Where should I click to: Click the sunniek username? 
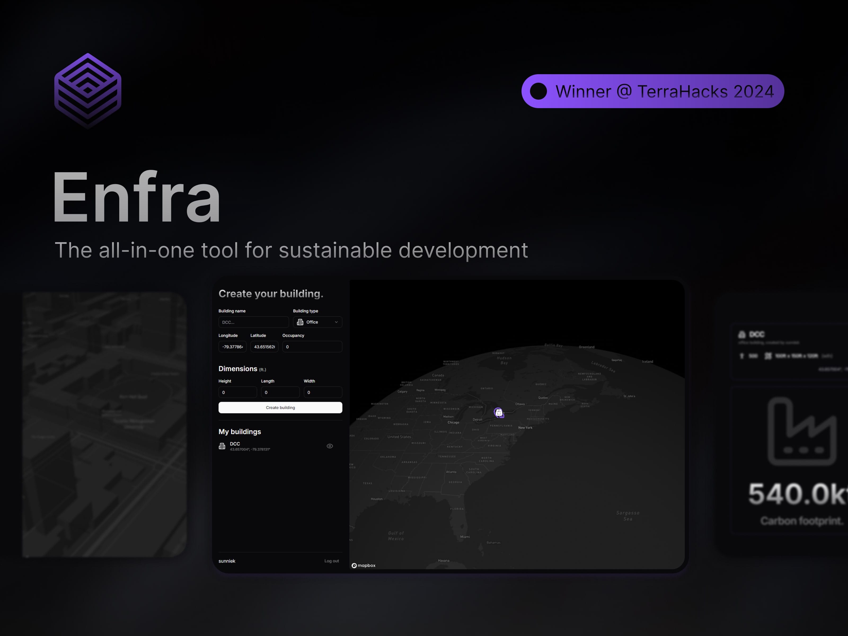click(x=227, y=561)
